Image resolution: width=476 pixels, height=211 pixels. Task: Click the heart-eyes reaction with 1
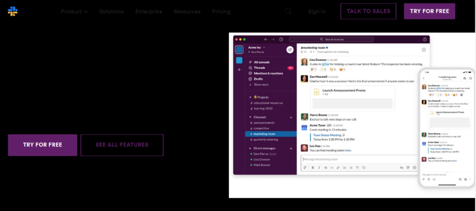[342, 70]
